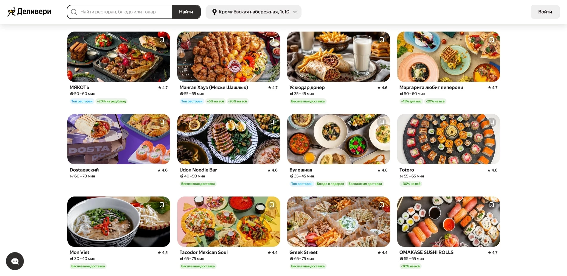This screenshot has width=567, height=276.
Task: Click the location pin icon
Action: point(214,12)
